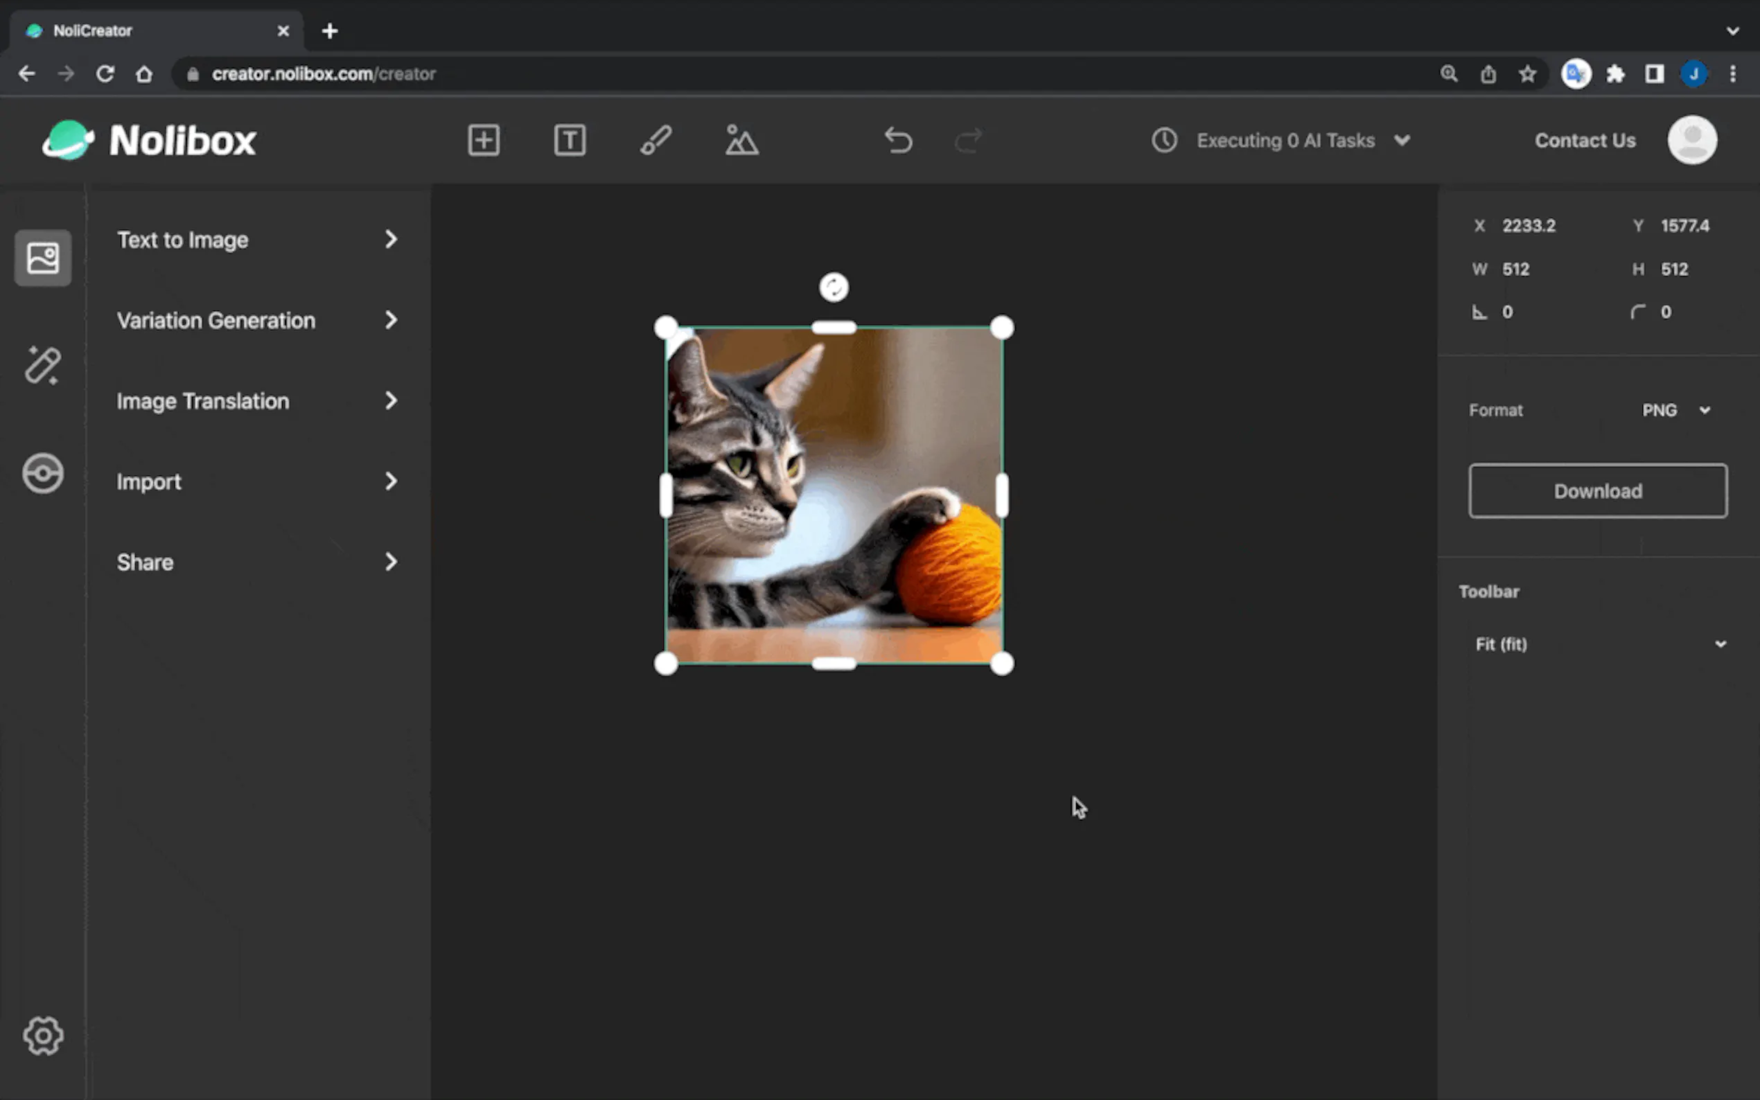Click the W width value field
Image resolution: width=1760 pixels, height=1100 pixels.
click(1516, 269)
